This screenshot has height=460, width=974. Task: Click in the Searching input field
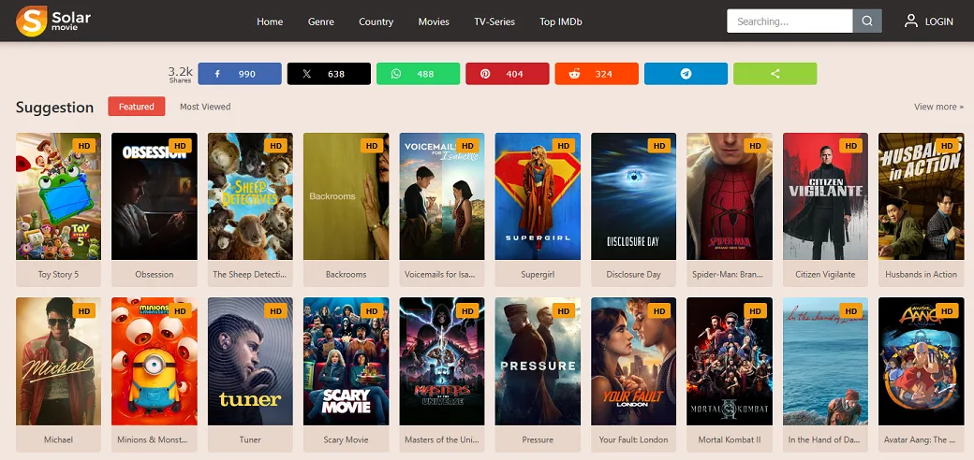click(790, 22)
